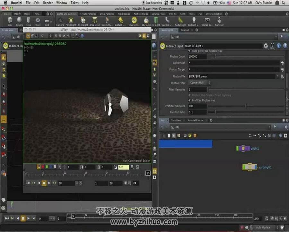Open the Takes menu
The height and width of the screenshot is (232, 289).
[x=74, y=3]
